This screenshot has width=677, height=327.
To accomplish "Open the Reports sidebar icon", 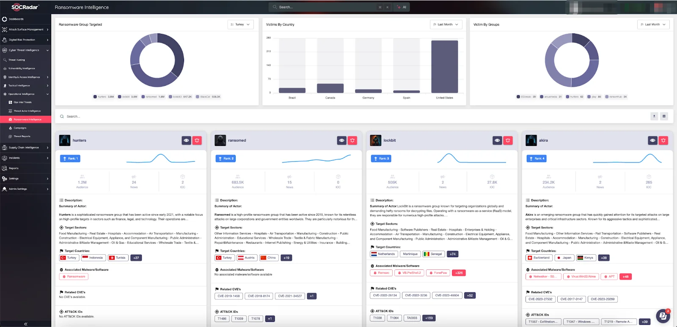I will tap(5, 168).
